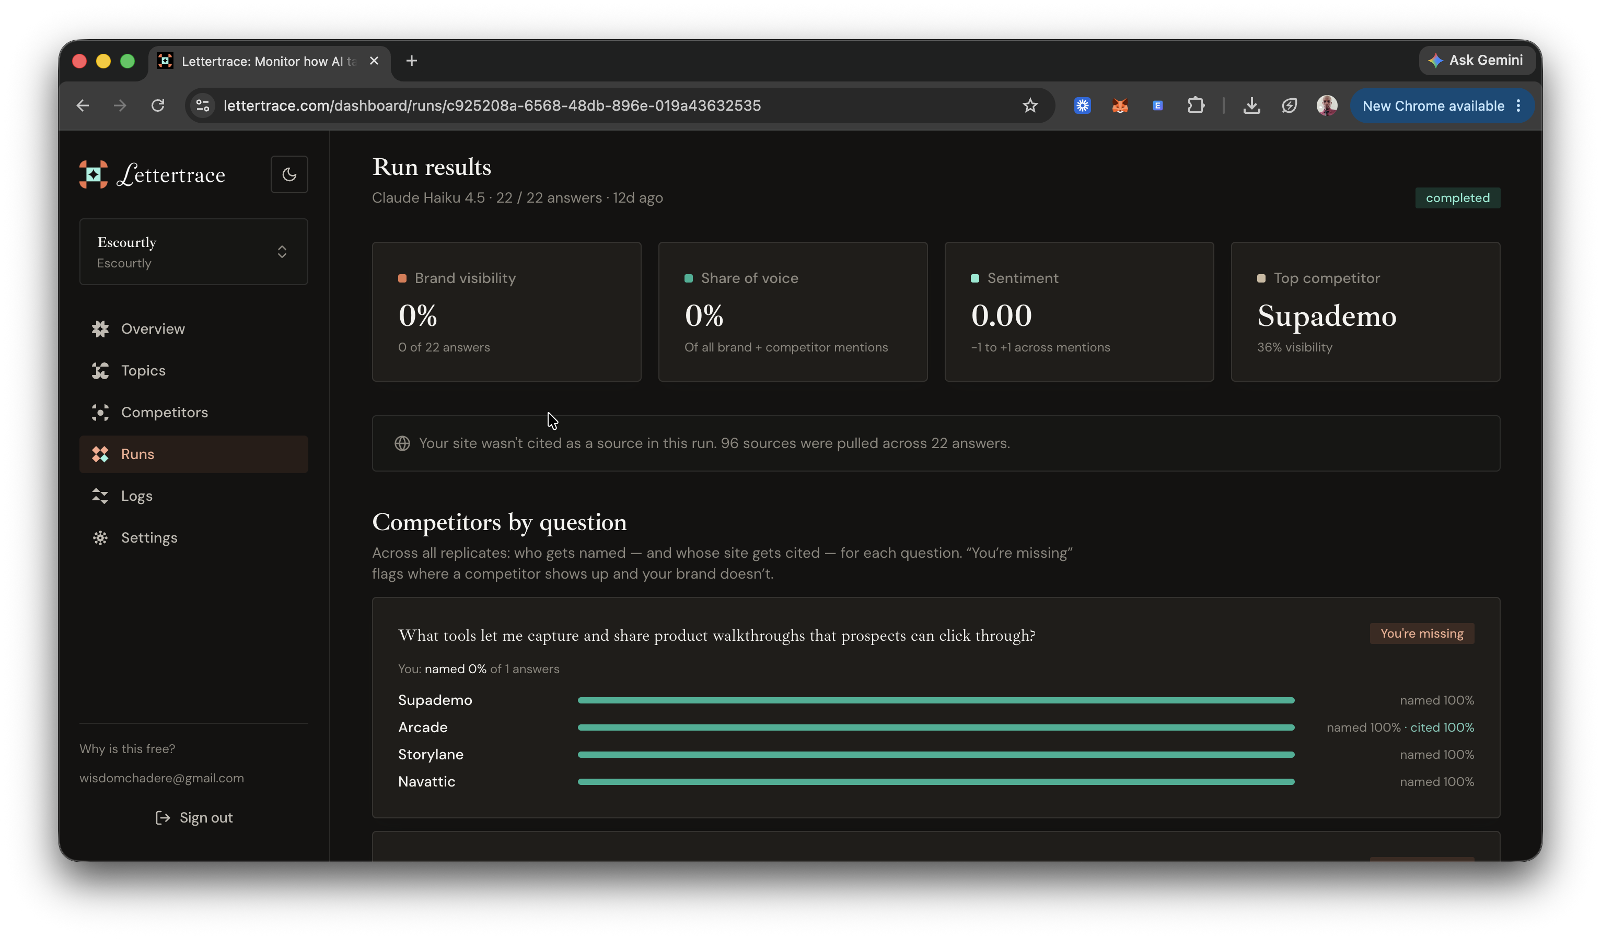Click 'cited 100%' next to Arcade

click(x=1442, y=727)
